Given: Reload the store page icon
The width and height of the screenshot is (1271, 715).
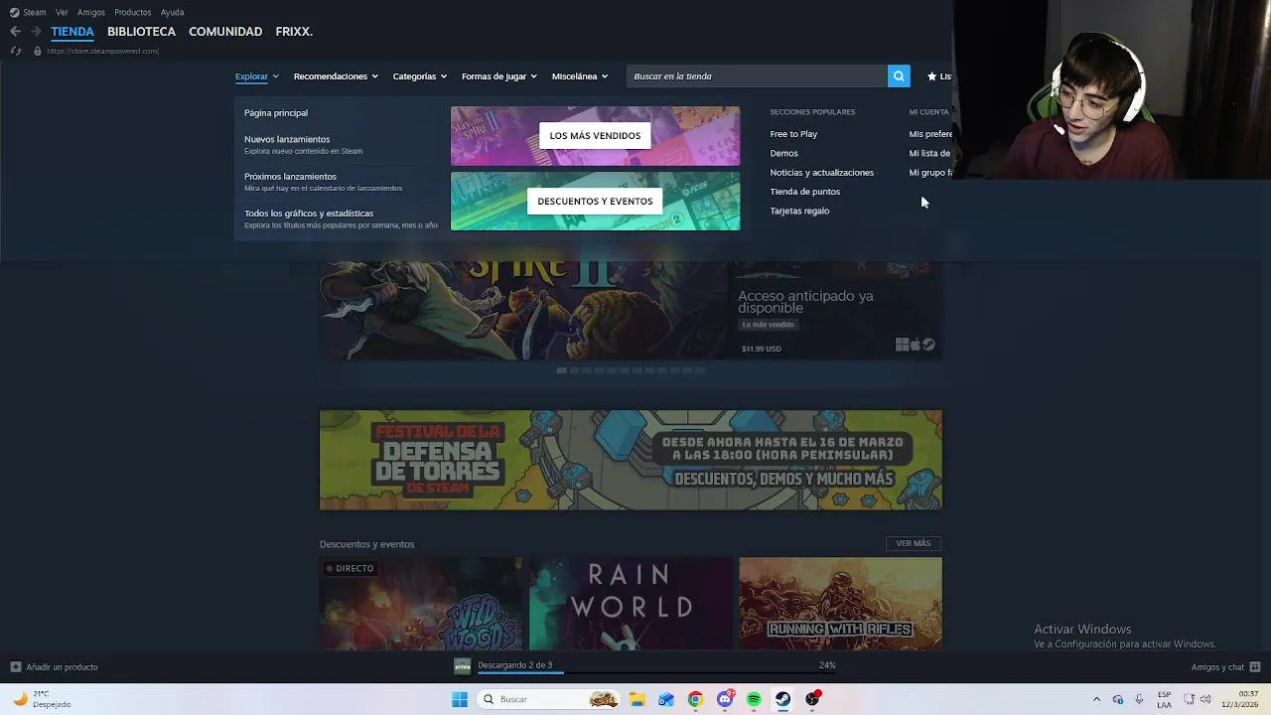Looking at the screenshot, I should point(15,51).
